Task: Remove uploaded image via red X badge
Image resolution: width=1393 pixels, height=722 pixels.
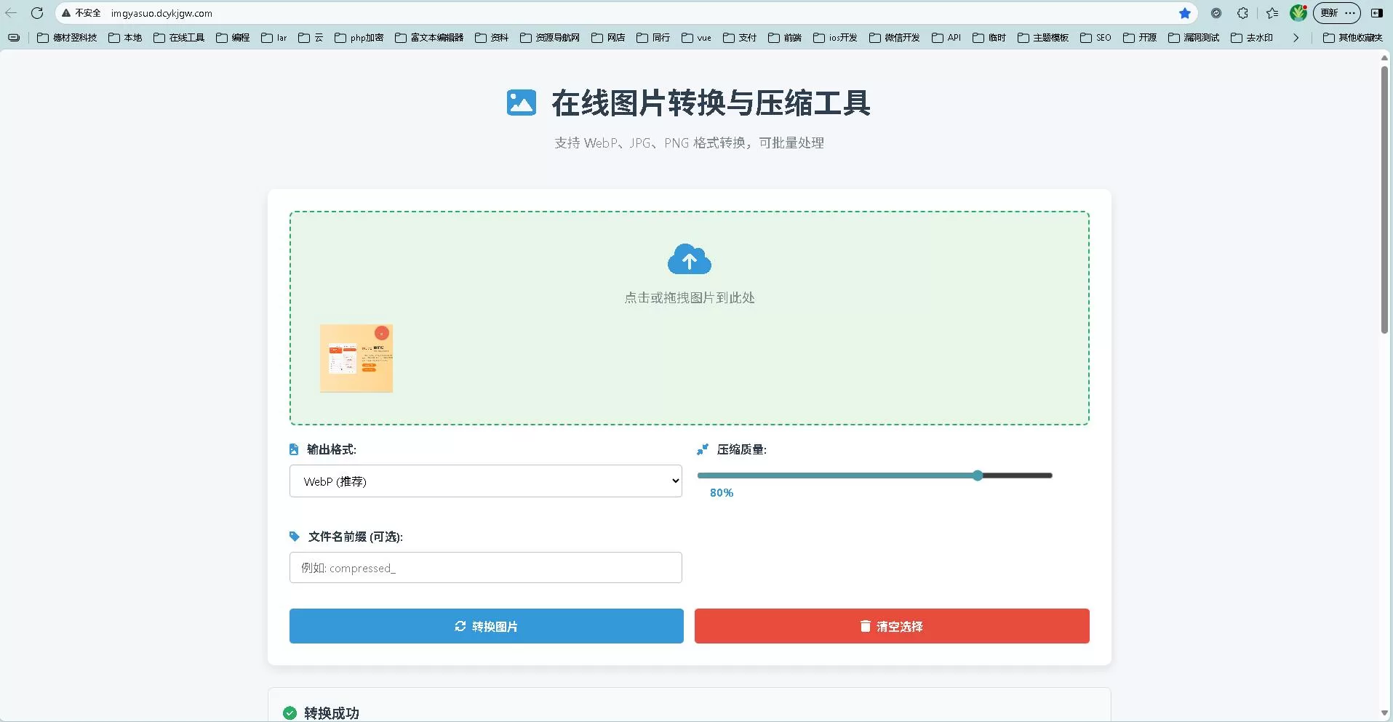Action: click(x=381, y=334)
